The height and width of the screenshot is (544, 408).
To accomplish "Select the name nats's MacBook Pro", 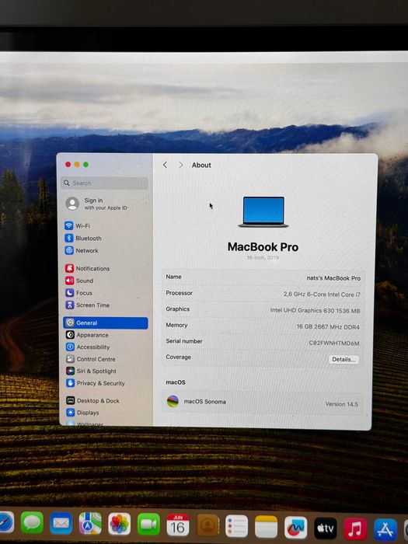I will pos(333,278).
